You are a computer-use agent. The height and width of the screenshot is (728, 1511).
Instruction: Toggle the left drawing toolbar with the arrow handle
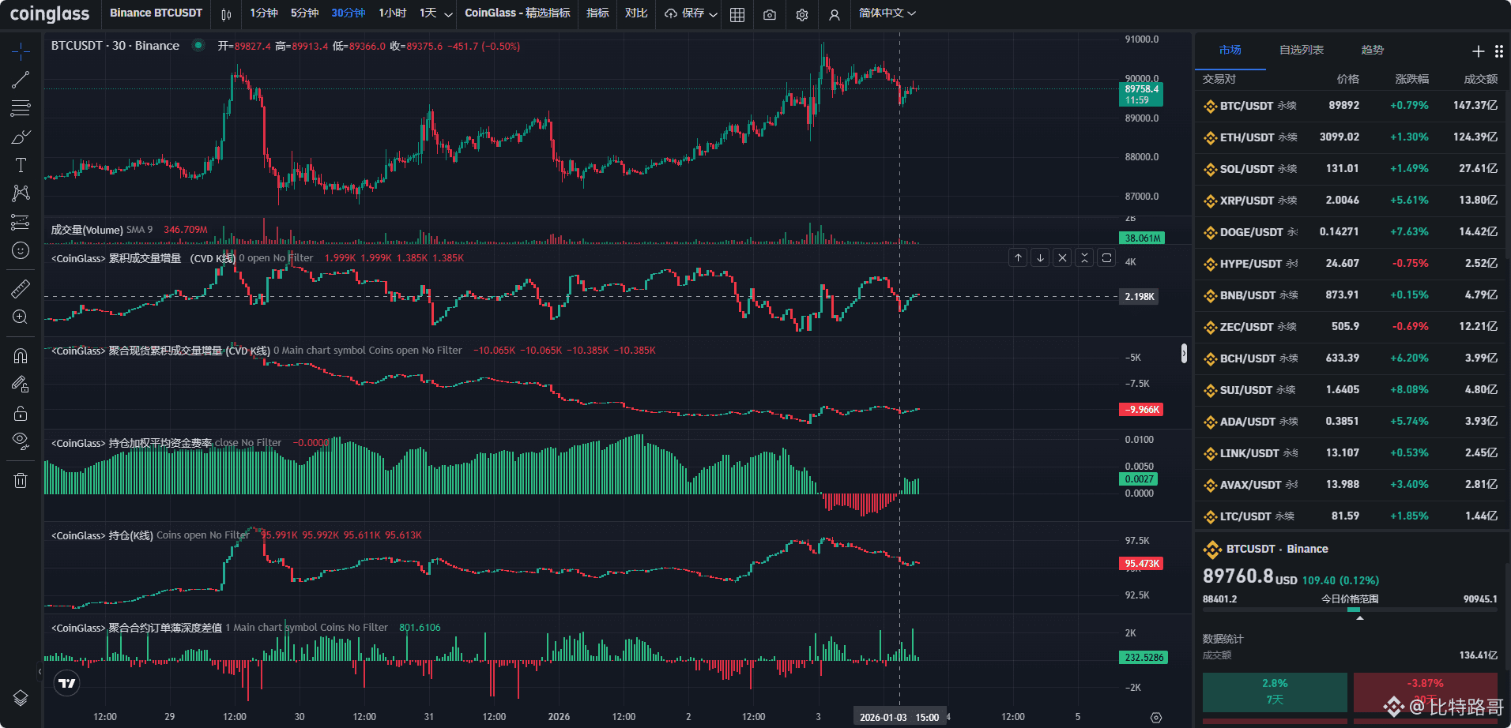pyautogui.click(x=40, y=672)
